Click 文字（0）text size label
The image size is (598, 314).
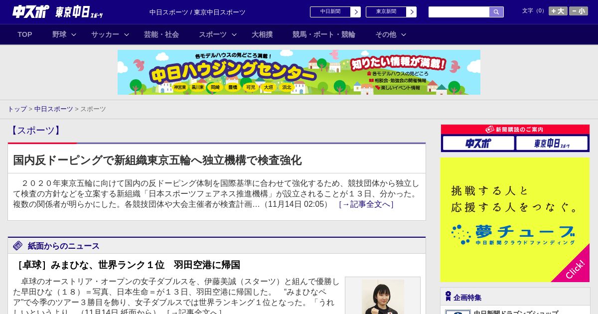tap(534, 10)
